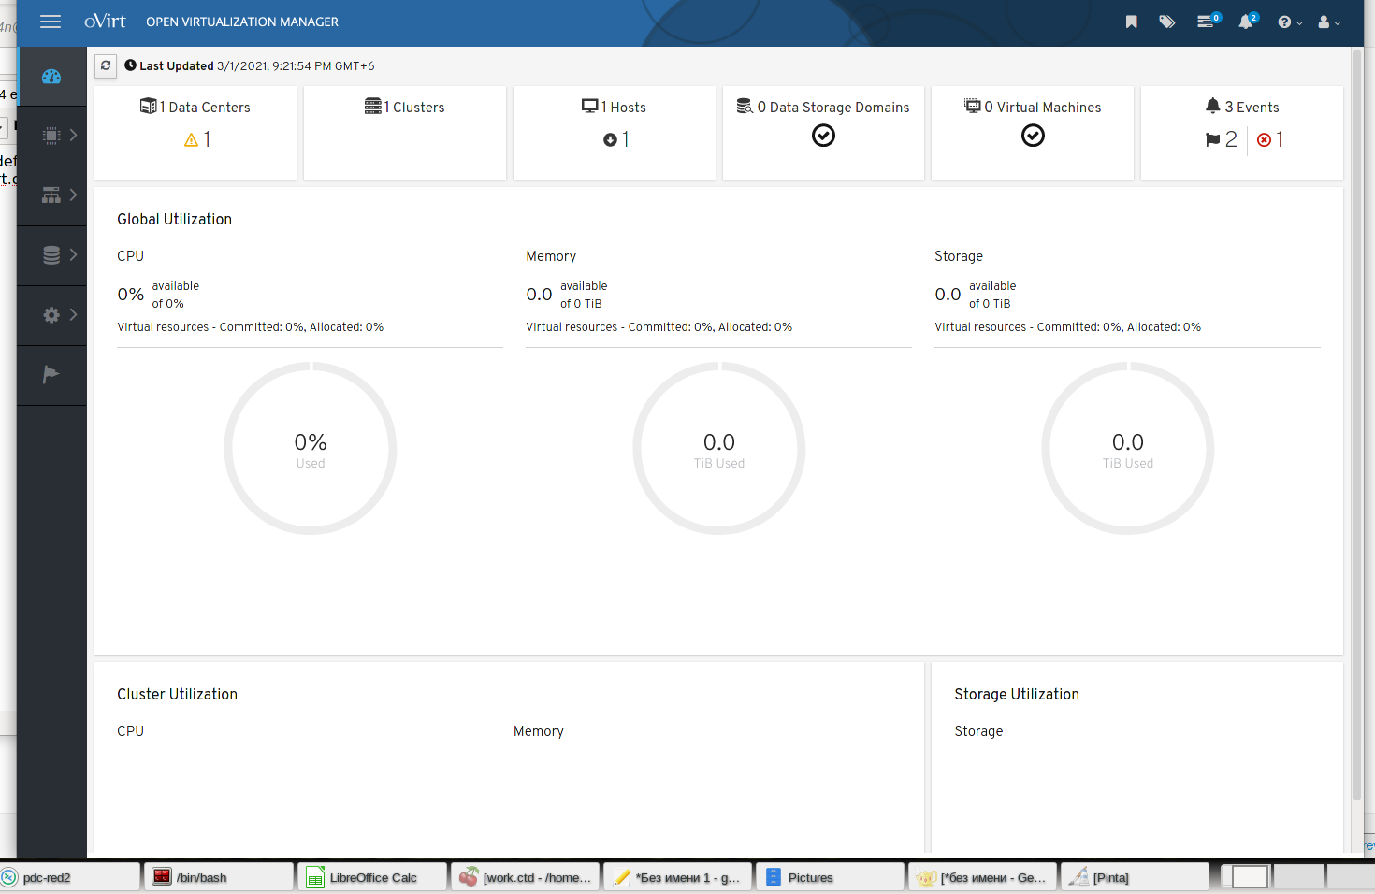Open the notifications bell in header
The height and width of the screenshot is (894, 1375).
1246,22
